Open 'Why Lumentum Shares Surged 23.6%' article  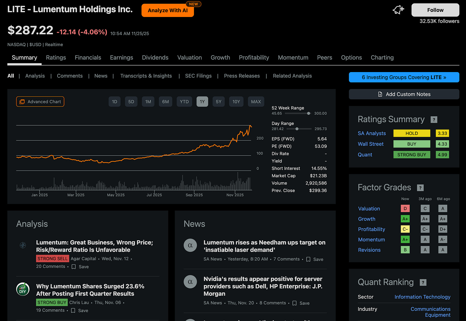click(90, 290)
